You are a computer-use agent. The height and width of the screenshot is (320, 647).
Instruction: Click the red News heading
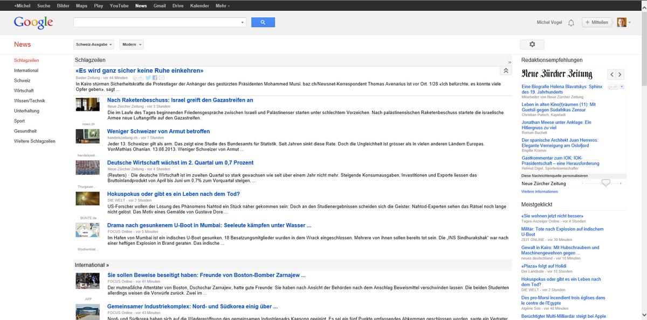(x=23, y=45)
